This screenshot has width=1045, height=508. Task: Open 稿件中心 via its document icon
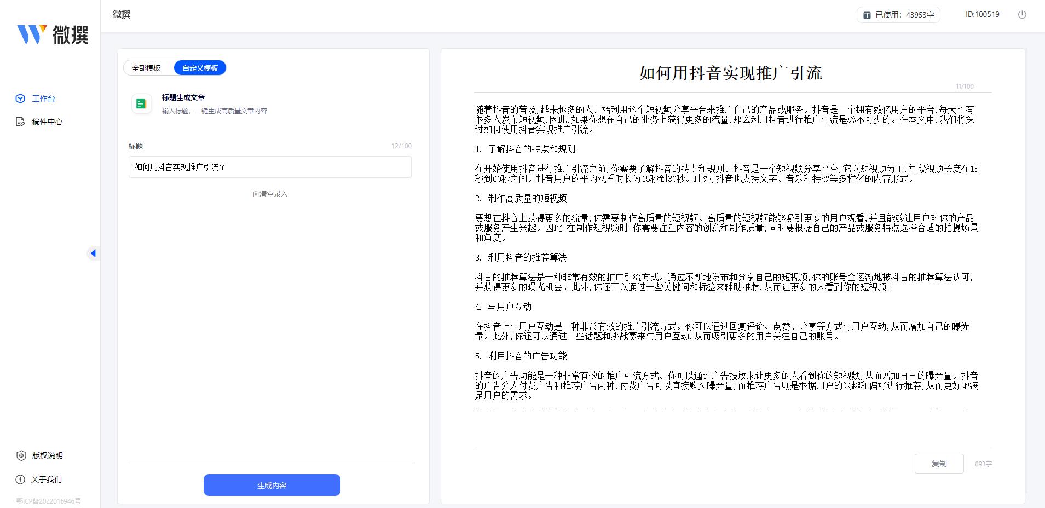20,122
